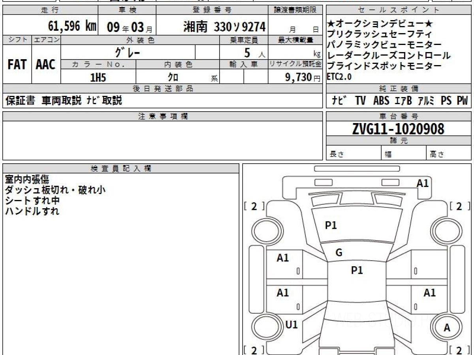Click the P1 mark on the hood
The width and height of the screenshot is (474, 355).
(331, 225)
